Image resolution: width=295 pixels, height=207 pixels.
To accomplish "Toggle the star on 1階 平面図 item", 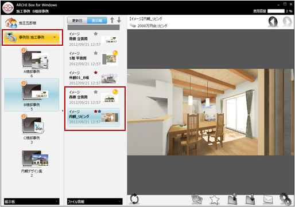I will [96, 53].
